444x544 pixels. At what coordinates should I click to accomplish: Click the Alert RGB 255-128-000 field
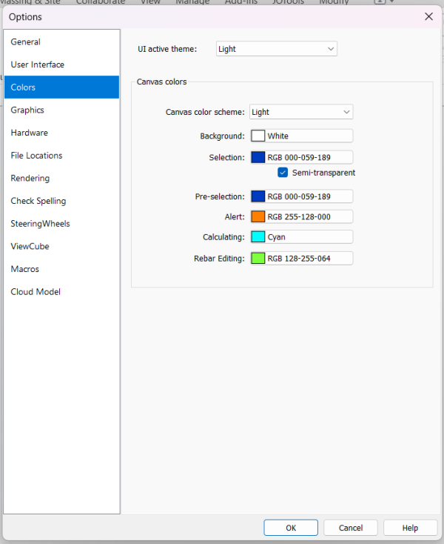309,217
